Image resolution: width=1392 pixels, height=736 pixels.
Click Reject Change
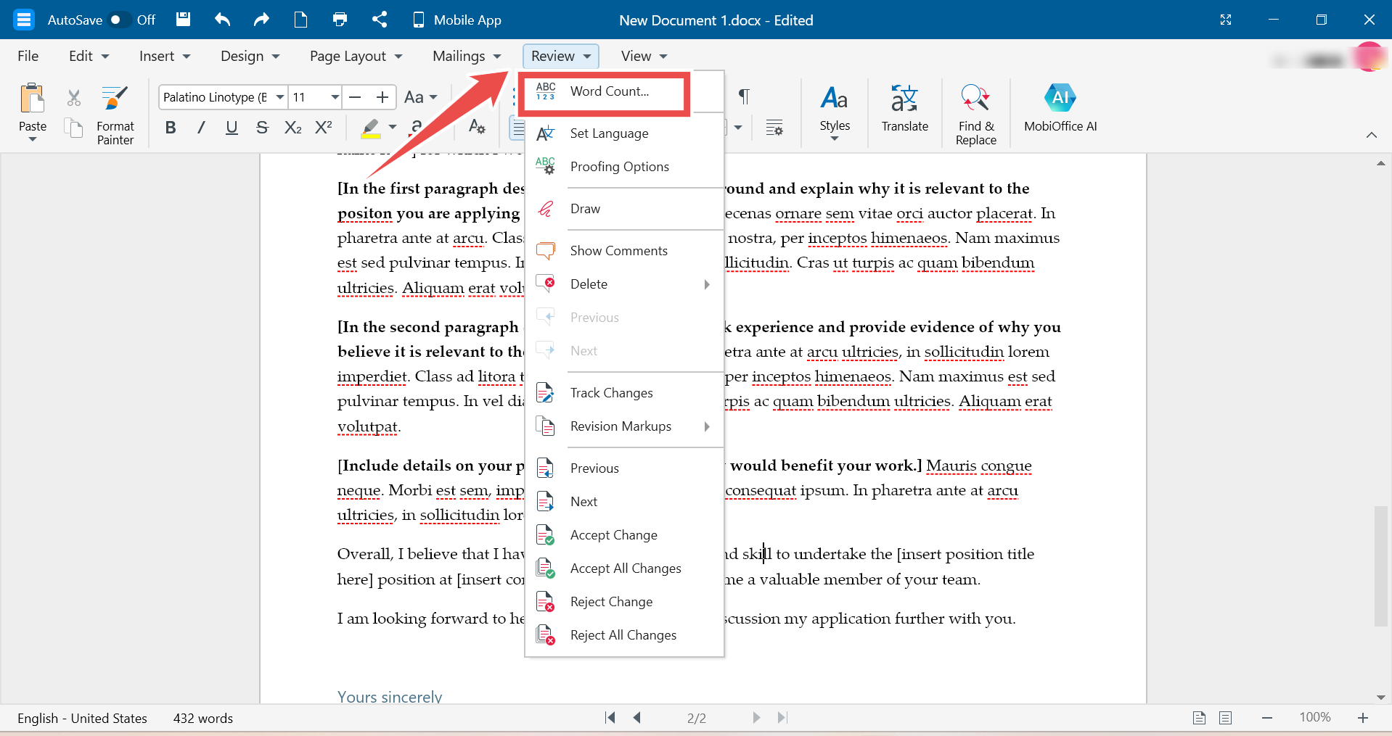tap(624, 602)
